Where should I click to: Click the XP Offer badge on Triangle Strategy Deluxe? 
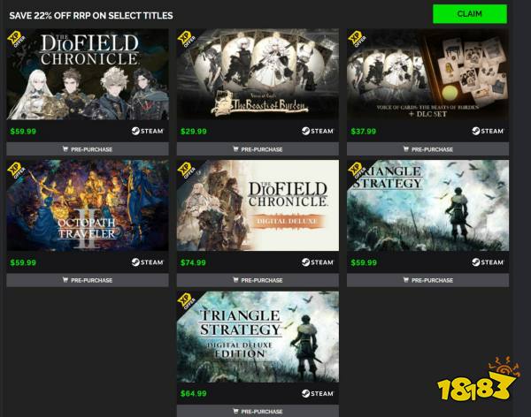[186, 300]
